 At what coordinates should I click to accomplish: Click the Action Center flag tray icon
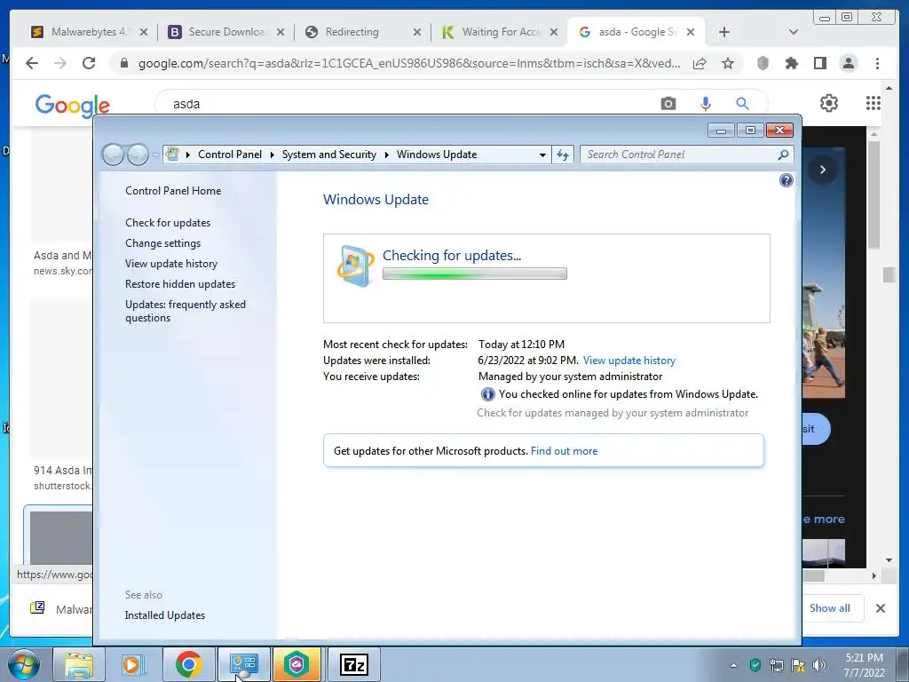click(x=798, y=664)
